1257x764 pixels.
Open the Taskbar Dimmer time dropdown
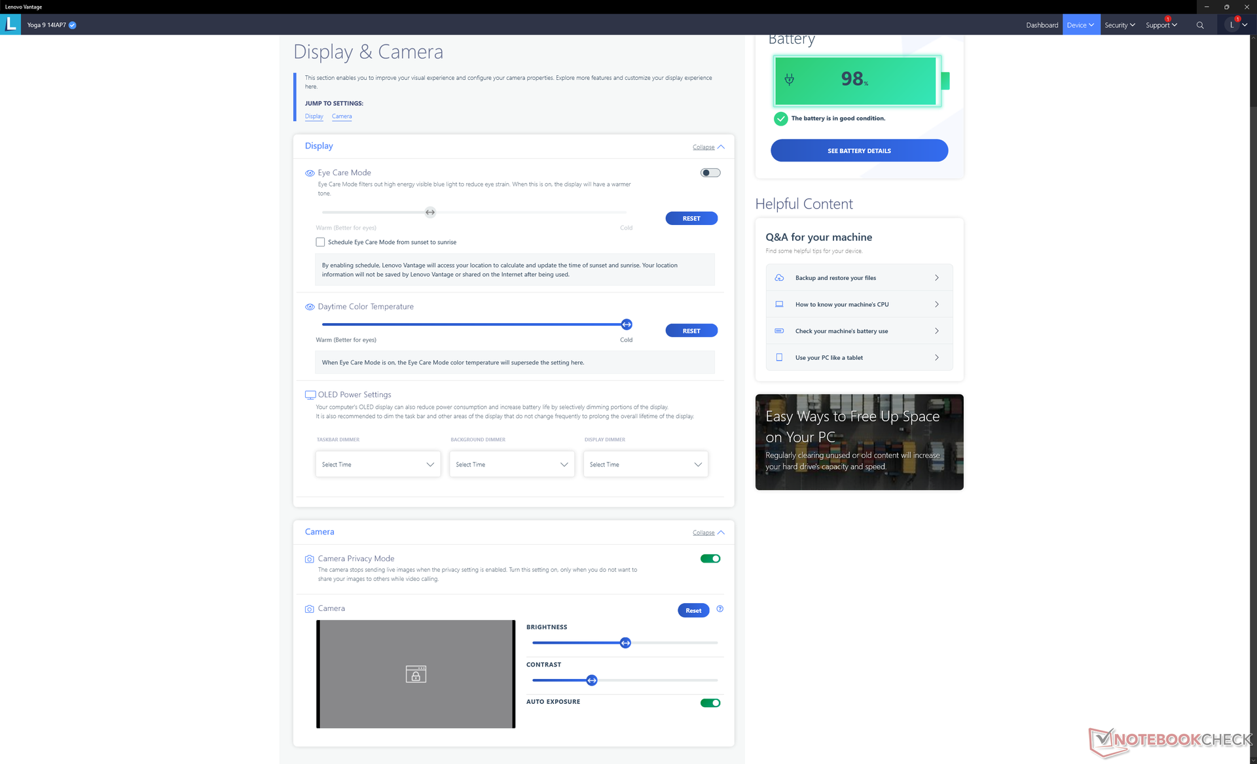[x=378, y=464]
